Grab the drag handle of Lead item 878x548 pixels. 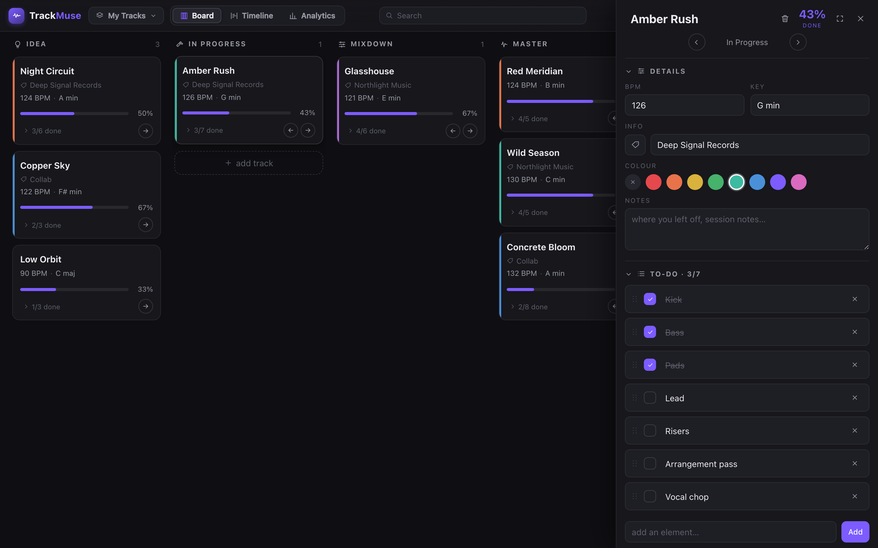[x=634, y=398]
